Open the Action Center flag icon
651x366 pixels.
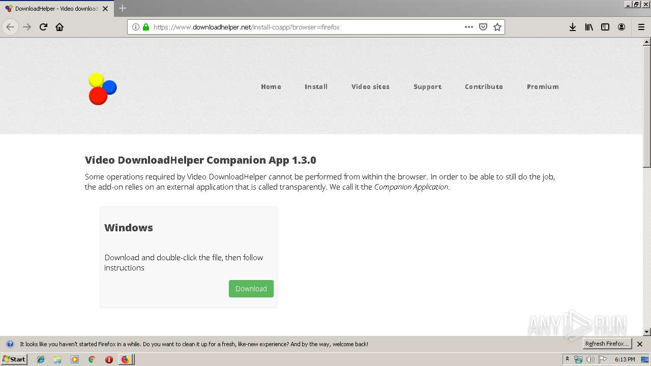pyautogui.click(x=603, y=359)
